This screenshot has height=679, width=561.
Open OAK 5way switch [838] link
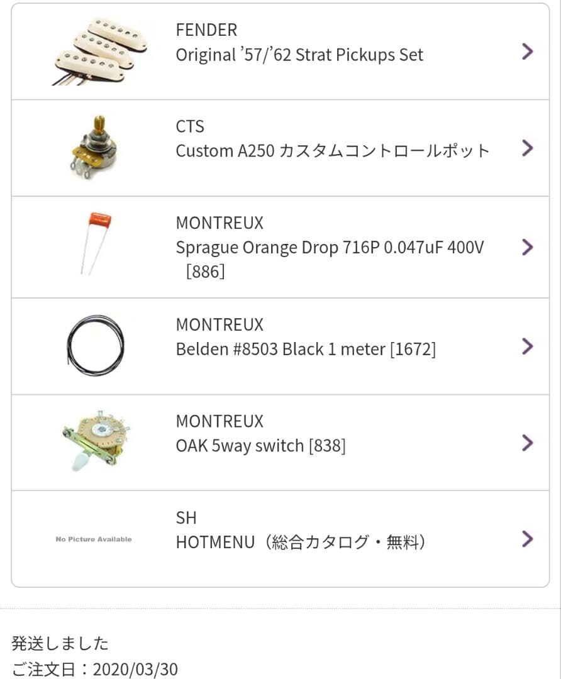click(x=260, y=446)
